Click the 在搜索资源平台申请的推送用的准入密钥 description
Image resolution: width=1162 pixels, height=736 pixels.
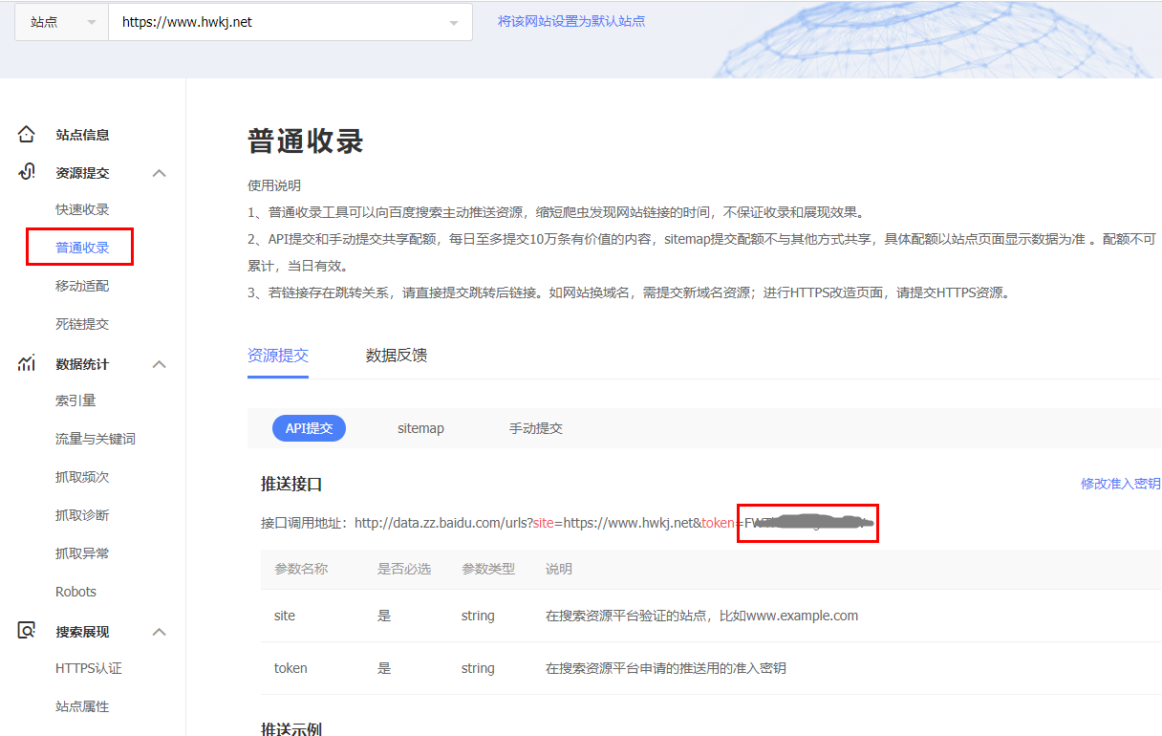(x=666, y=668)
